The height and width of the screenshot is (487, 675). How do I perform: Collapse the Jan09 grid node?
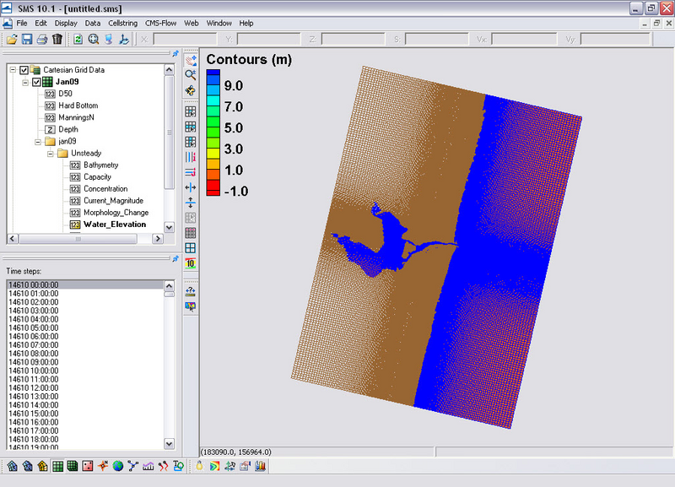(25, 82)
